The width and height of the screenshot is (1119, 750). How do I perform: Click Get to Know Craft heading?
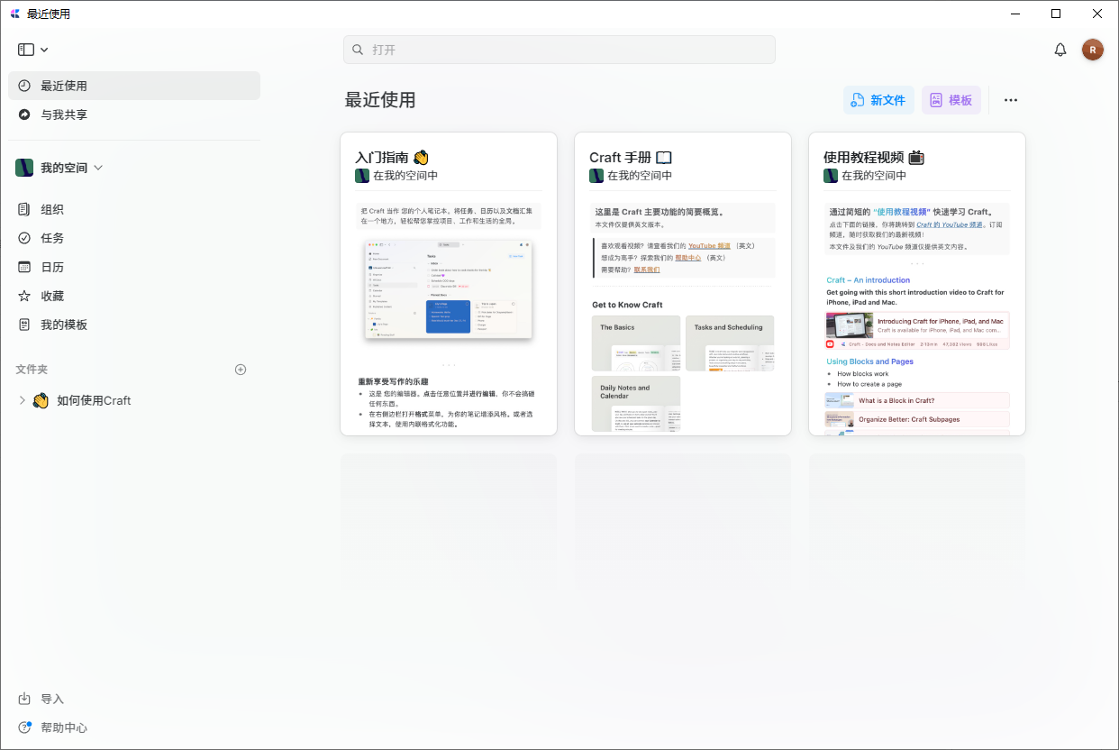pos(627,305)
